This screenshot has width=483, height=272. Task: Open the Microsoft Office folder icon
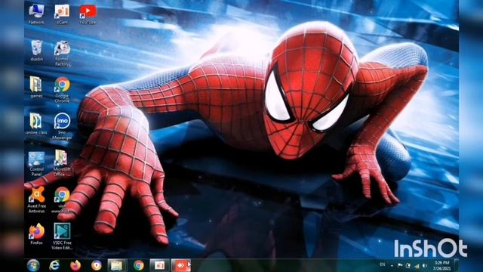[x=62, y=163]
